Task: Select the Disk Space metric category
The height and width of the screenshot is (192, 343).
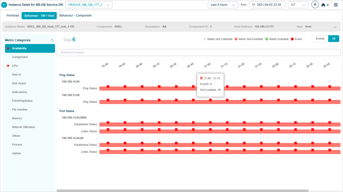Action: coord(19,83)
